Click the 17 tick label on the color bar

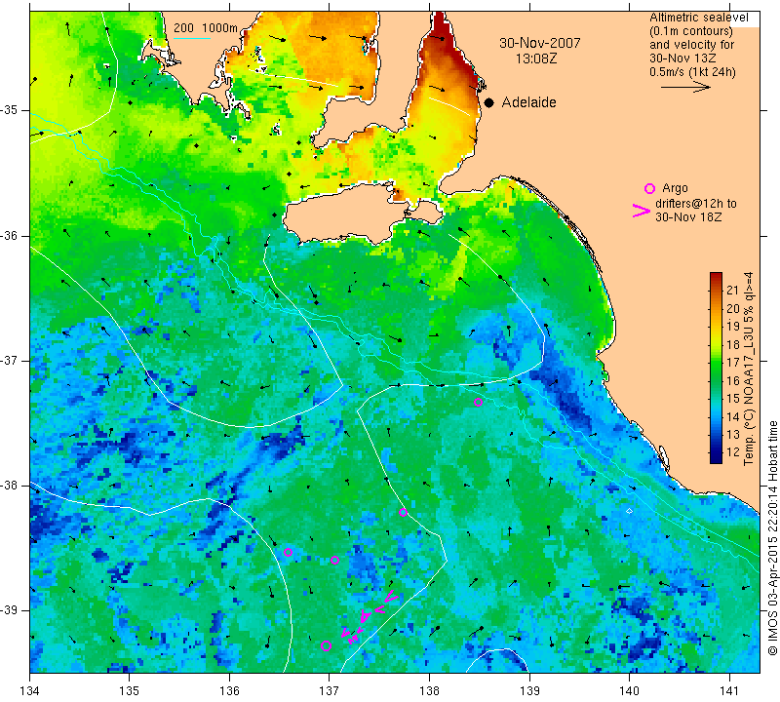[x=733, y=363]
